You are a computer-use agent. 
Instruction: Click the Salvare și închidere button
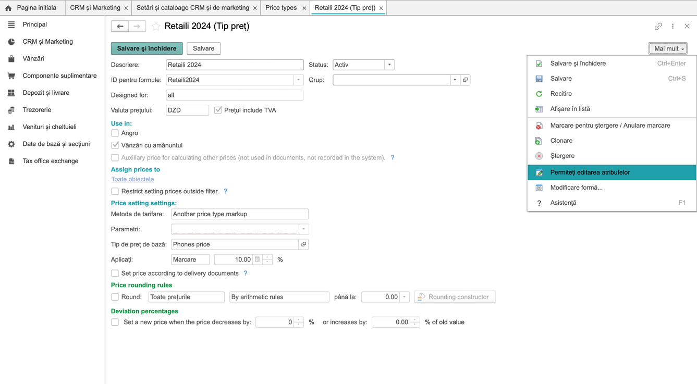147,48
